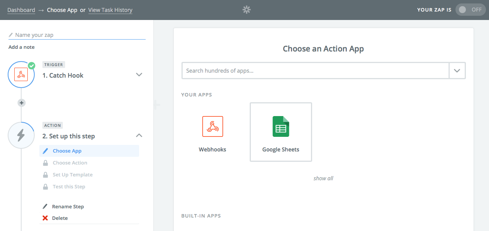This screenshot has width=489, height=231.
Task: Click the TRIGGER tag label
Action: 54,65
